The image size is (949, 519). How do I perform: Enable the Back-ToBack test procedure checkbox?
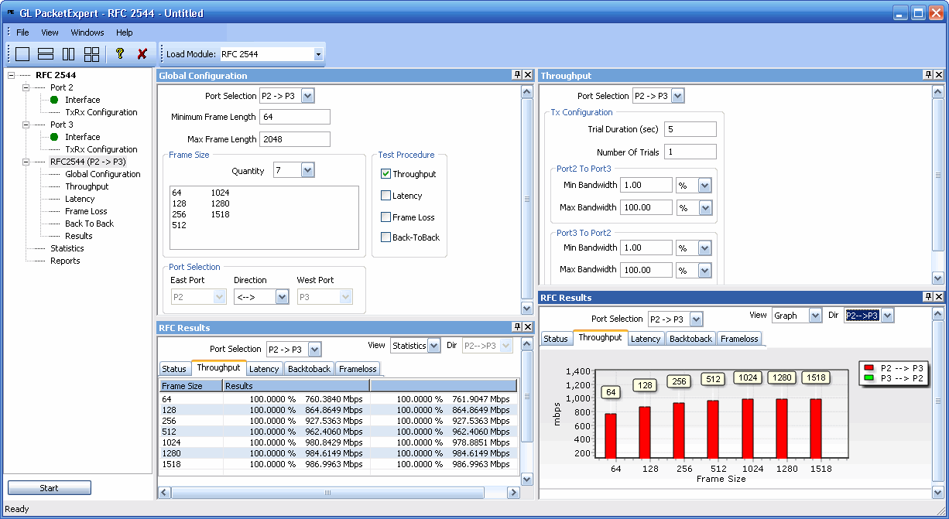click(385, 237)
